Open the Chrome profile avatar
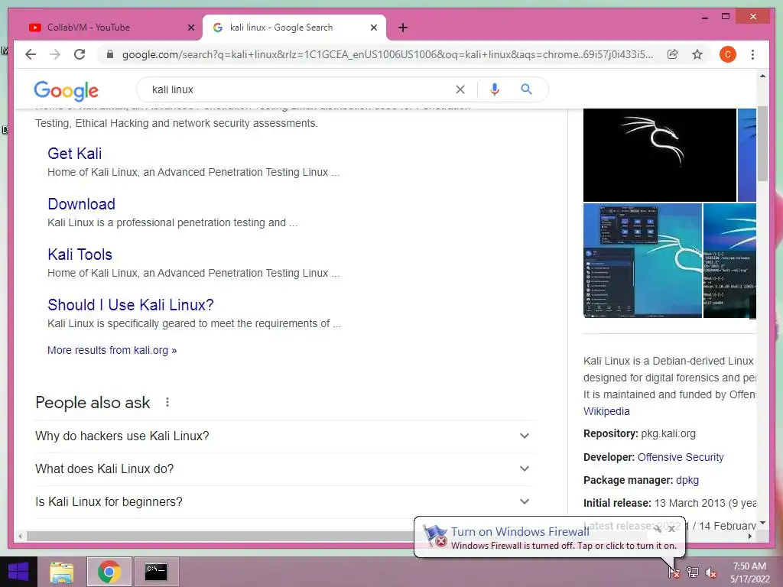The width and height of the screenshot is (783, 587). 728,54
